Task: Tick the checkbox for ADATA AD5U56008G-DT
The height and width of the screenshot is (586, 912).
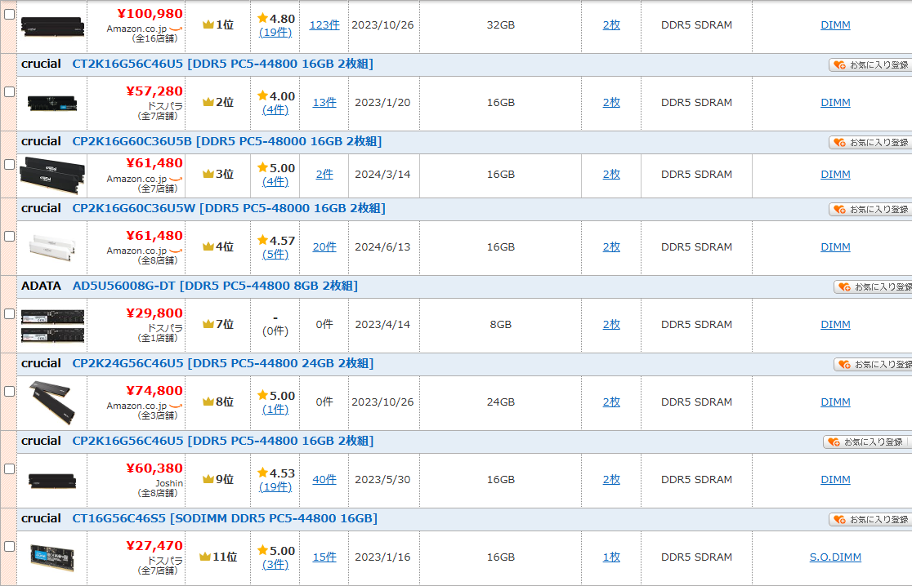Action: 10,313
